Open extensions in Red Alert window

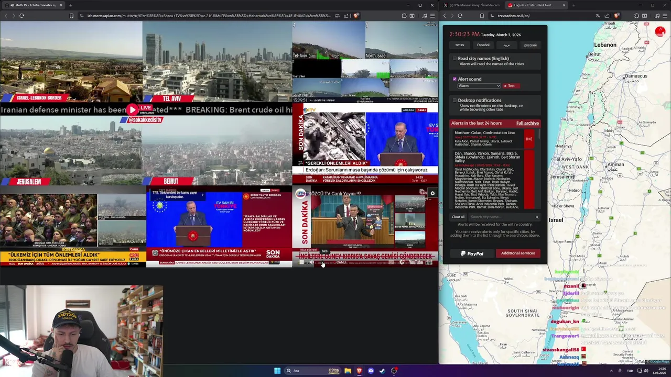tap(636, 16)
